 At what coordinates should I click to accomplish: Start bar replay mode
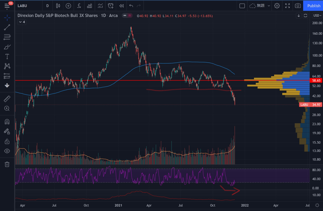coord(121,6)
